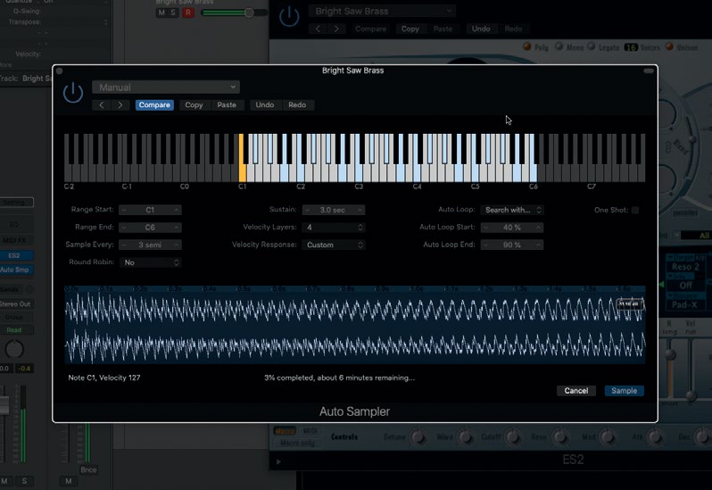This screenshot has height=490, width=712.
Task: Decrease Auto Loop End percentage
Action: point(486,245)
